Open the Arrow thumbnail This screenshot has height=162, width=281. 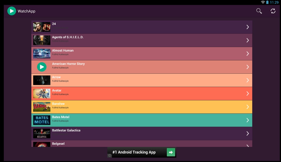[42, 80]
